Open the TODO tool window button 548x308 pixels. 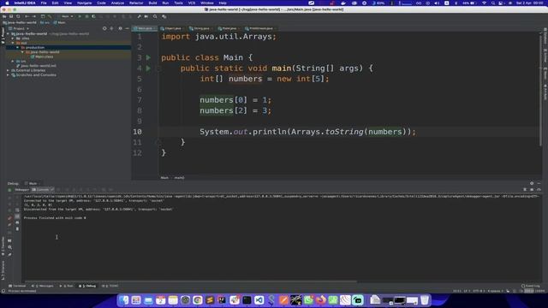pos(110,286)
